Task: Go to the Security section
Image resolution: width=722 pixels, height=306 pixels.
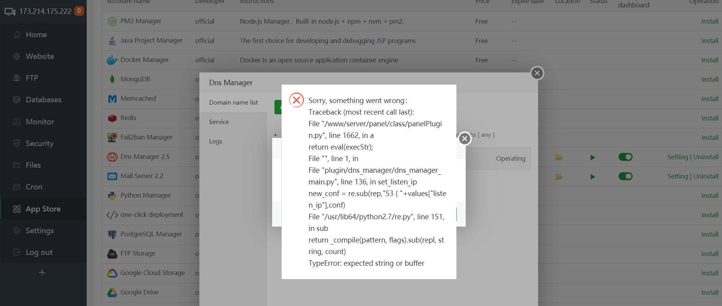Action: coord(39,143)
